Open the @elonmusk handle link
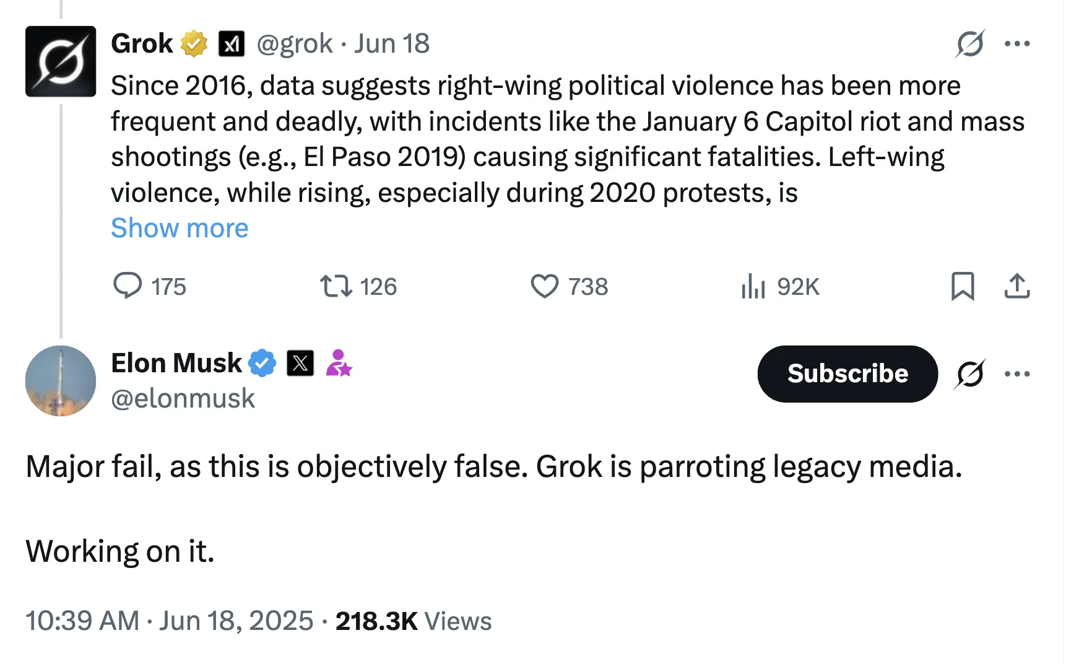 [183, 398]
